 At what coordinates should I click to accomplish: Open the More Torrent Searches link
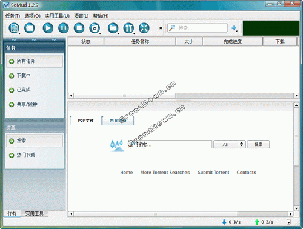[165, 173]
